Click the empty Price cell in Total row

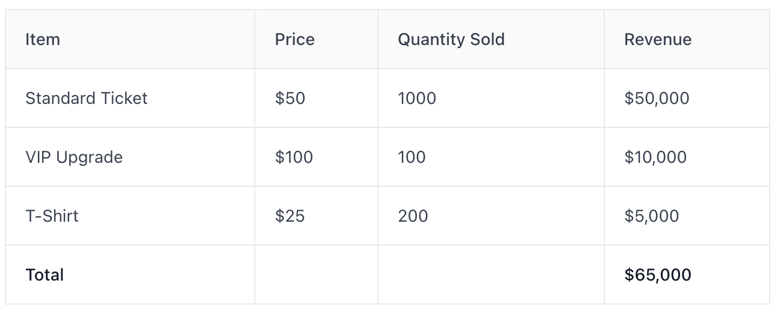(x=316, y=275)
